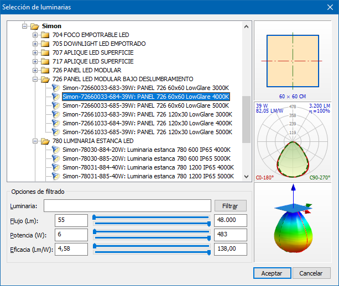This screenshot has height=286, width=339.
Task: Click the Eficacia minimum slider handle
Action: [95, 246]
